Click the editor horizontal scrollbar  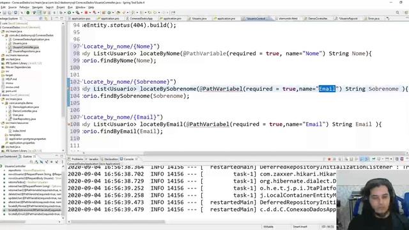274,153
